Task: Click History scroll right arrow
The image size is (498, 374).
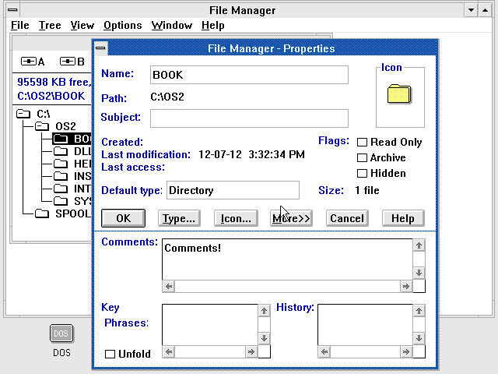Action: pyautogui.click(x=406, y=351)
